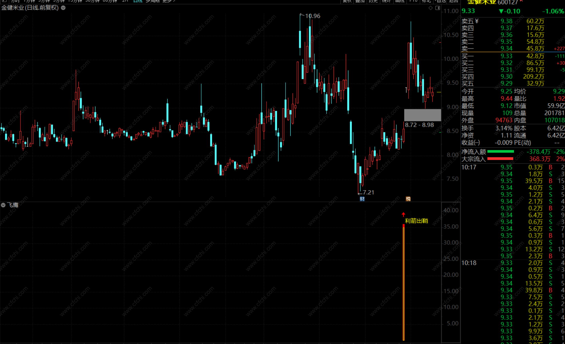This screenshot has height=344, width=565.
Task: Click the window icon left of period tabs
Action: click(4, 1)
